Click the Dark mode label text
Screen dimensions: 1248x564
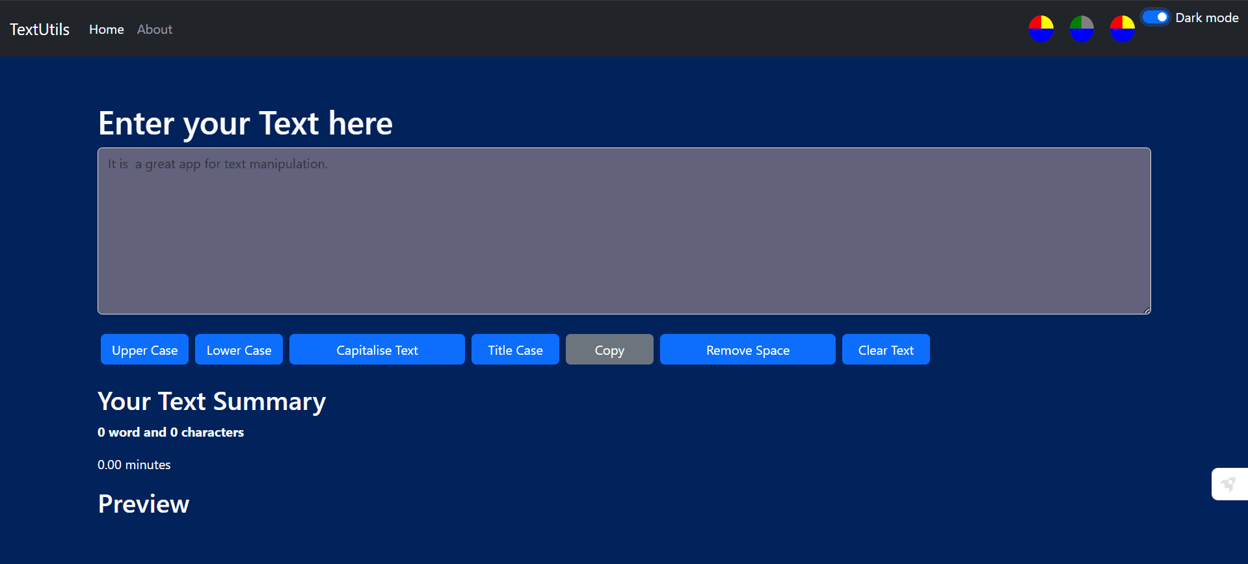pos(1206,18)
